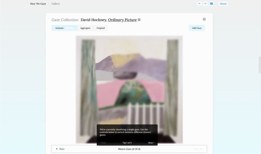This screenshot has width=261, height=154.
Task: Open the Ordinary Picture artwork link
Action: (x=122, y=20)
